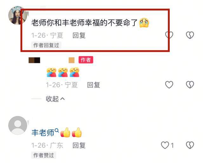Image resolution: width=203 pixels, height=163 pixels.
Task: Click the 作者赞过 tag
Action: [x=43, y=155]
